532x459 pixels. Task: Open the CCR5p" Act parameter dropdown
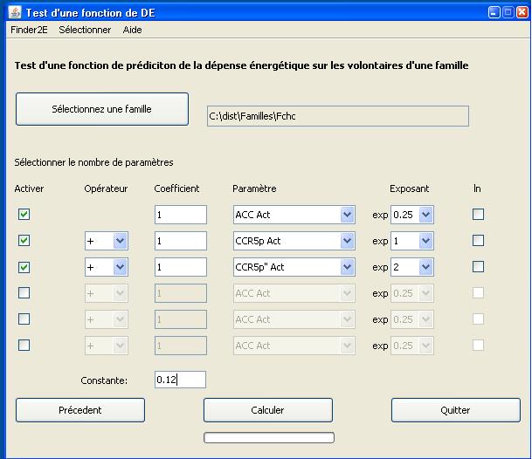click(347, 267)
